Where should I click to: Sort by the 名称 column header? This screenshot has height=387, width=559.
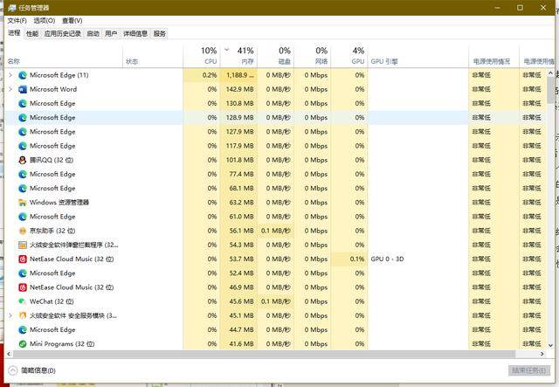click(x=64, y=55)
